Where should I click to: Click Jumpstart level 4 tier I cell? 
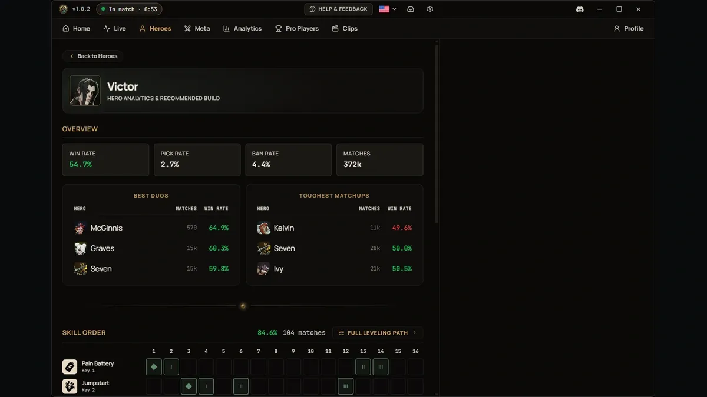pos(206,386)
